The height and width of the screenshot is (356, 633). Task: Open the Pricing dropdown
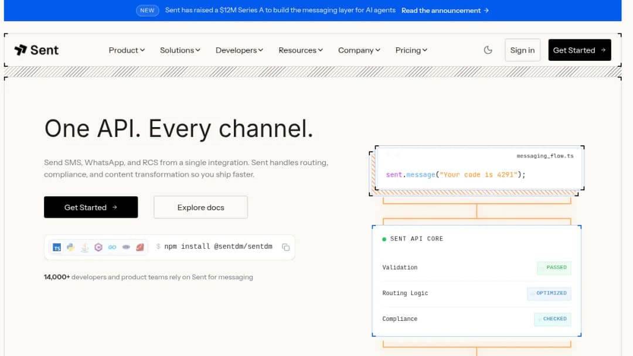(x=411, y=50)
